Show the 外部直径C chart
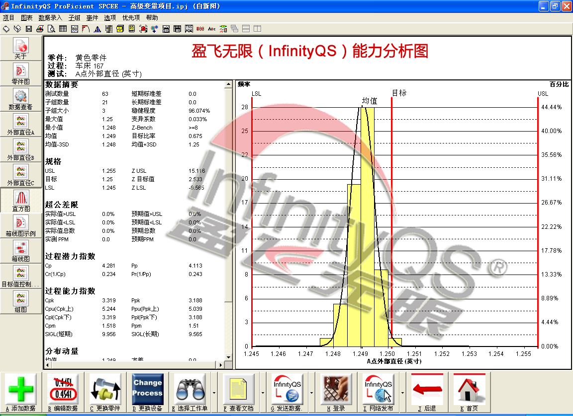573x416 pixels. pyautogui.click(x=21, y=175)
